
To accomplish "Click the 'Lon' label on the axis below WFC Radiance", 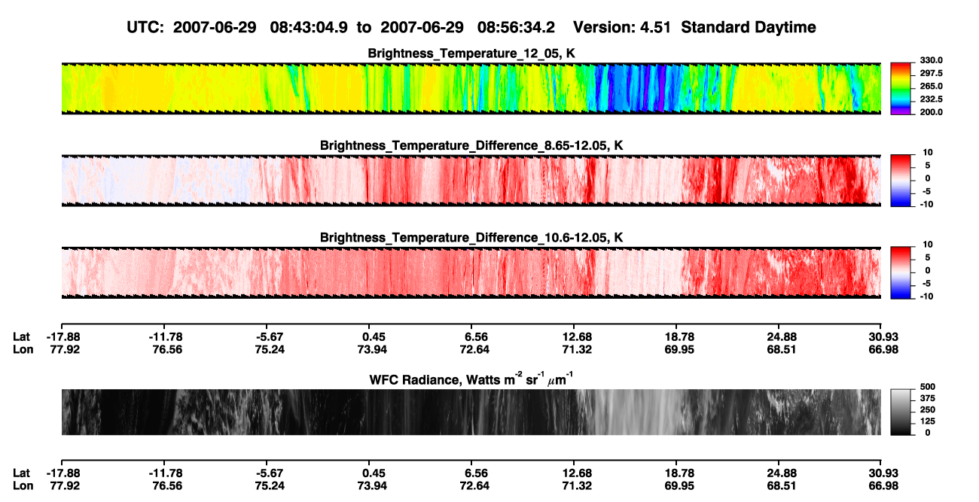I will tap(23, 485).
